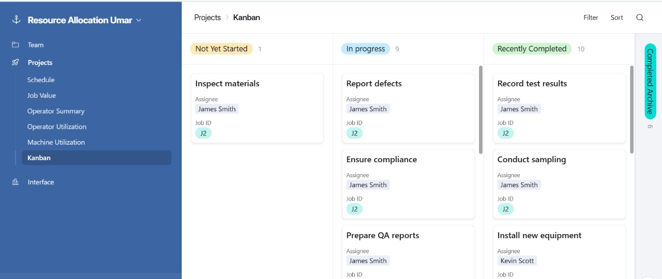662x279 pixels.
Task: Click the Team folder icon
Action: (x=16, y=45)
